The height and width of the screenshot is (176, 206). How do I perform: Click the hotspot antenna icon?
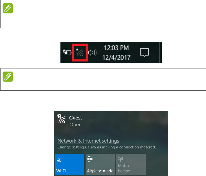(x=120, y=159)
